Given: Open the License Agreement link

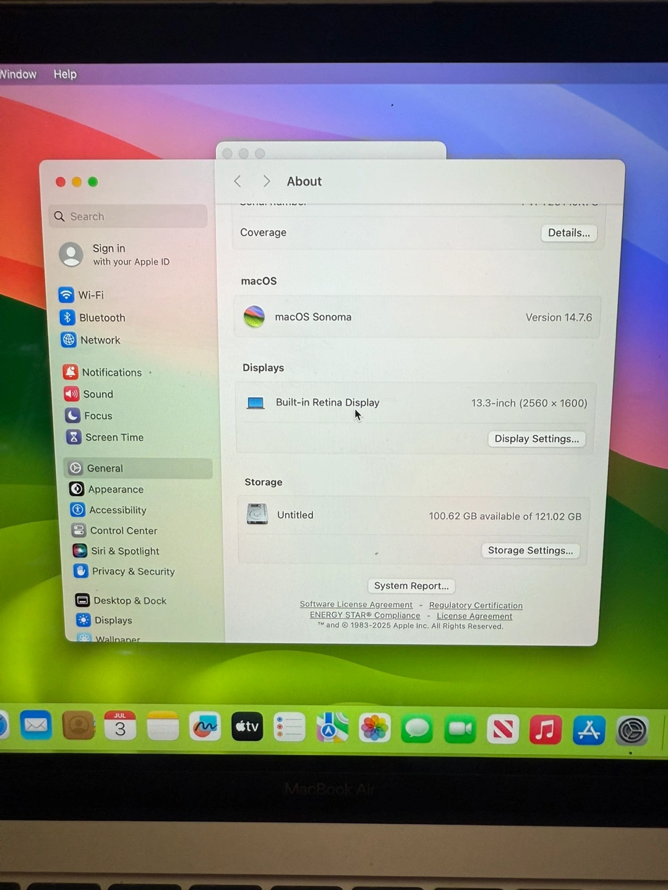Looking at the screenshot, I should point(474,616).
